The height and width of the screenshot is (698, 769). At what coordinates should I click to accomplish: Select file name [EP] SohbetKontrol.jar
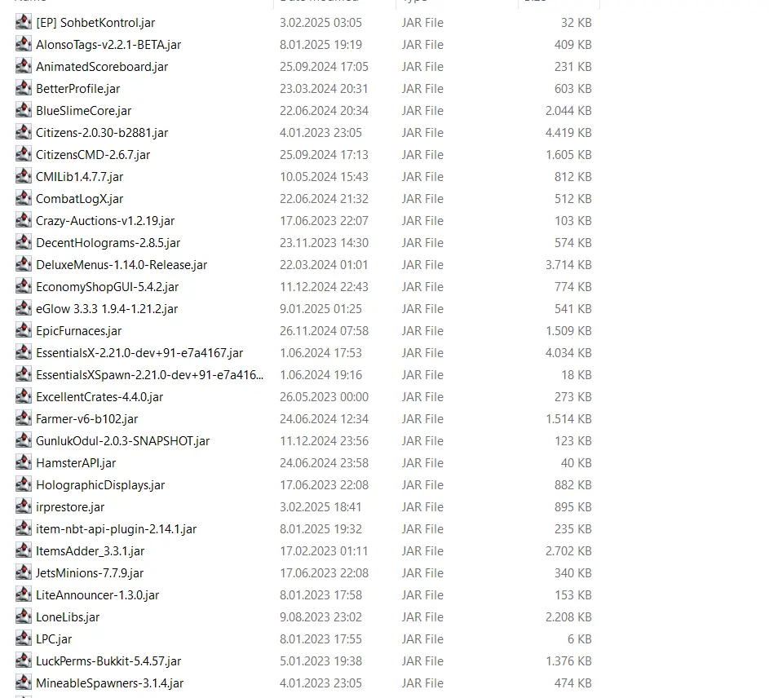pos(95,23)
